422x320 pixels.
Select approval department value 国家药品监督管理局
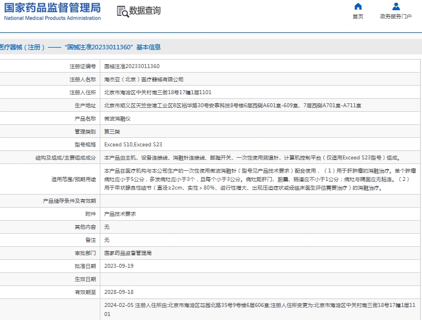128,253
